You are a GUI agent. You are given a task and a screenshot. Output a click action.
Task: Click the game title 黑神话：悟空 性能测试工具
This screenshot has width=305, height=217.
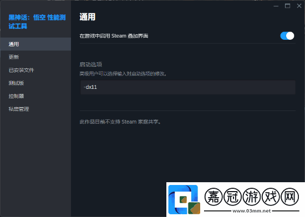(37, 22)
